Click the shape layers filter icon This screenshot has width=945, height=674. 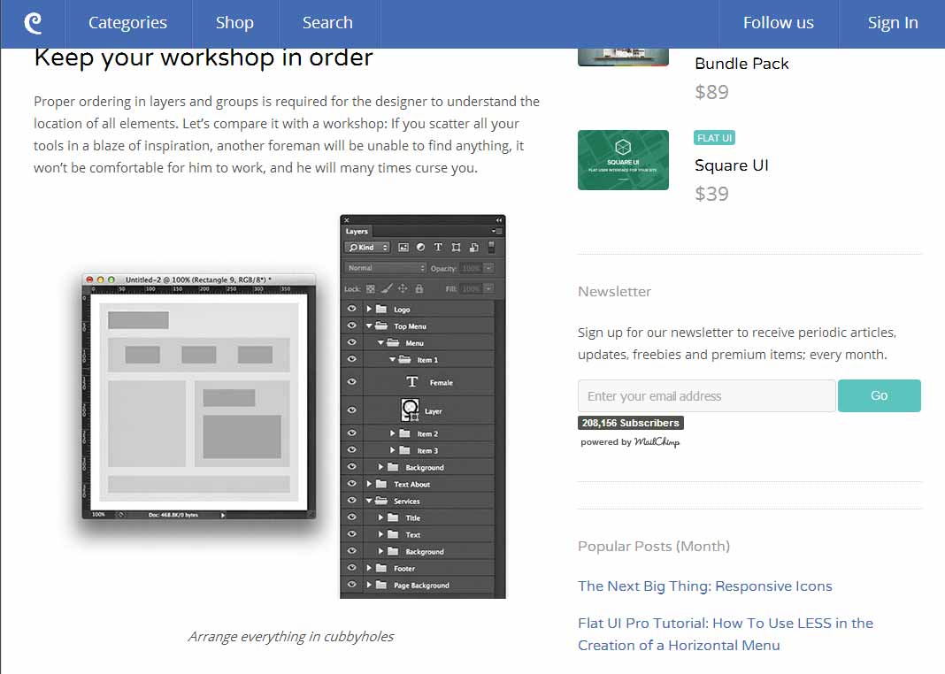456,248
